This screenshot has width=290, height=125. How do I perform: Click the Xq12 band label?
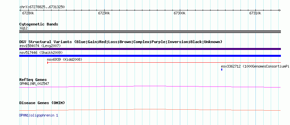point(23,28)
